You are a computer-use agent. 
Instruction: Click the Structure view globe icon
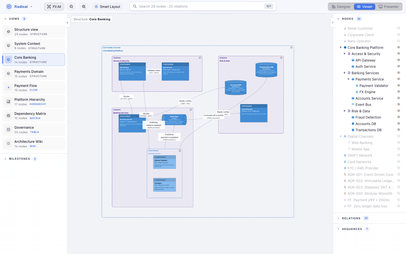(8, 32)
